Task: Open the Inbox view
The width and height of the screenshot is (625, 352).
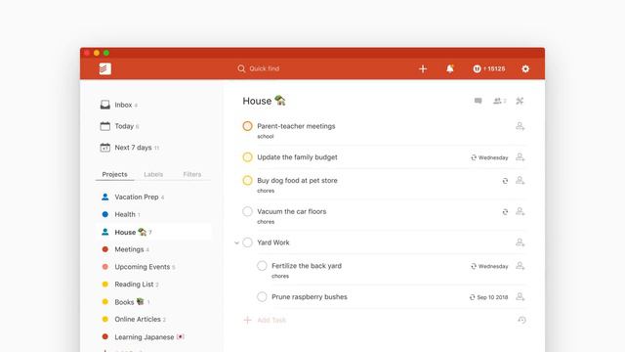Action: coord(119,105)
